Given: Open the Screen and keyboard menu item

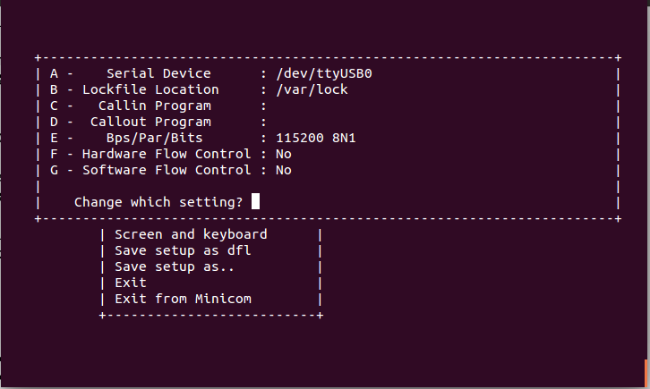Looking at the screenshot, I should pyautogui.click(x=191, y=234).
